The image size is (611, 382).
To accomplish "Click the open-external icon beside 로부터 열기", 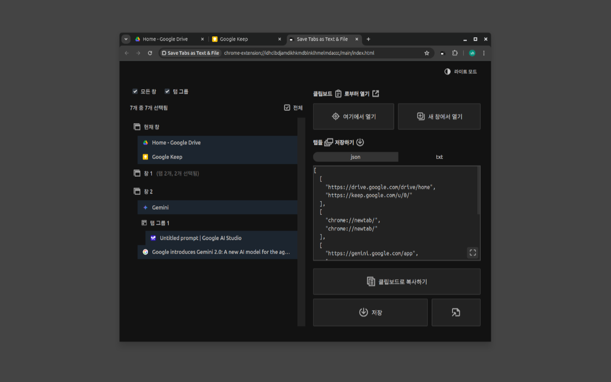I will click(376, 94).
